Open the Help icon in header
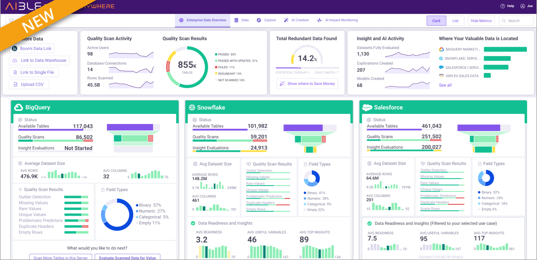Viewport: 537px width, 260px height. [503, 6]
